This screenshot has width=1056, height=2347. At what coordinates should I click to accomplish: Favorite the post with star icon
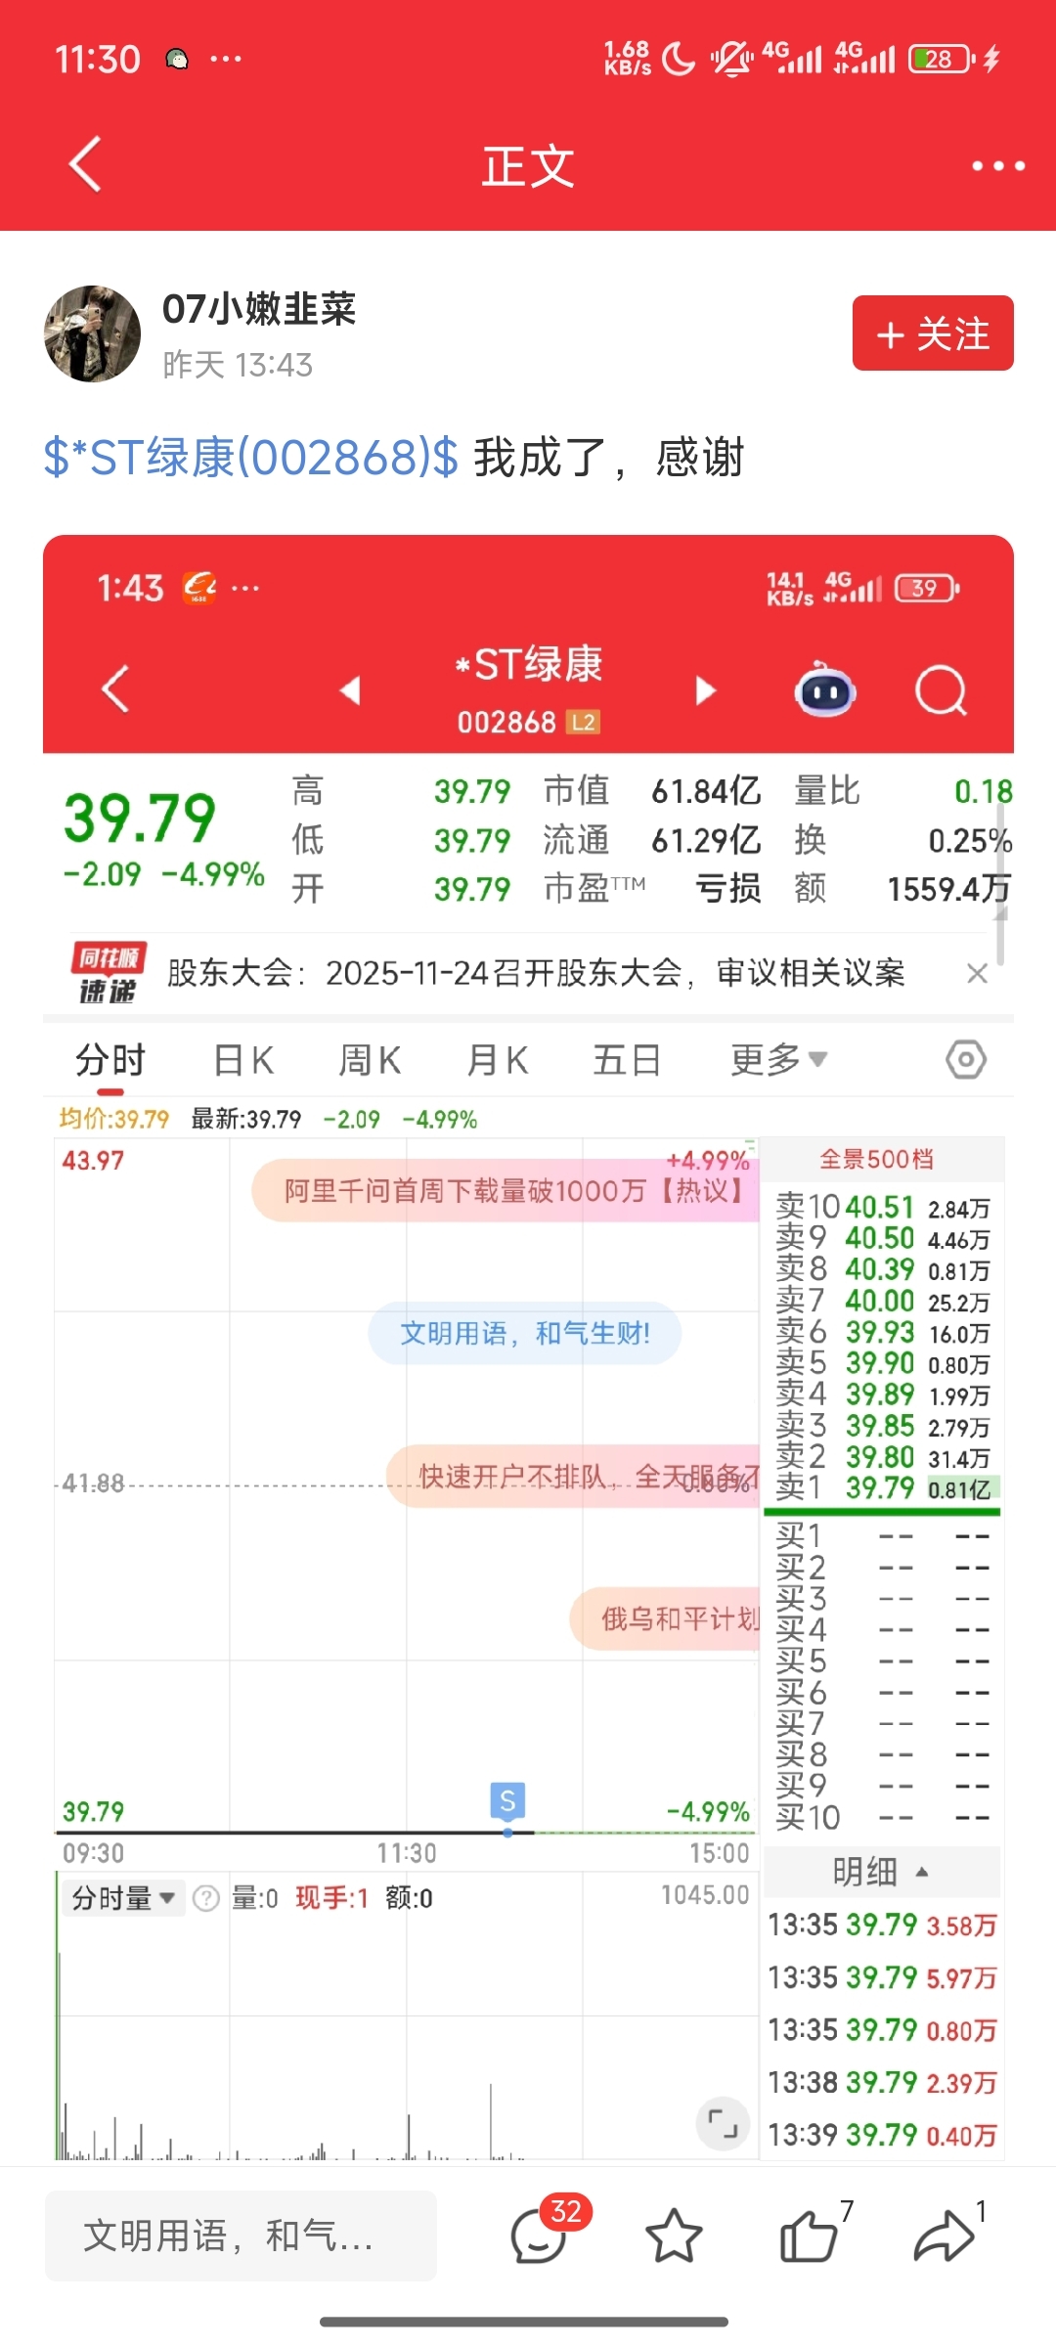click(x=674, y=2236)
